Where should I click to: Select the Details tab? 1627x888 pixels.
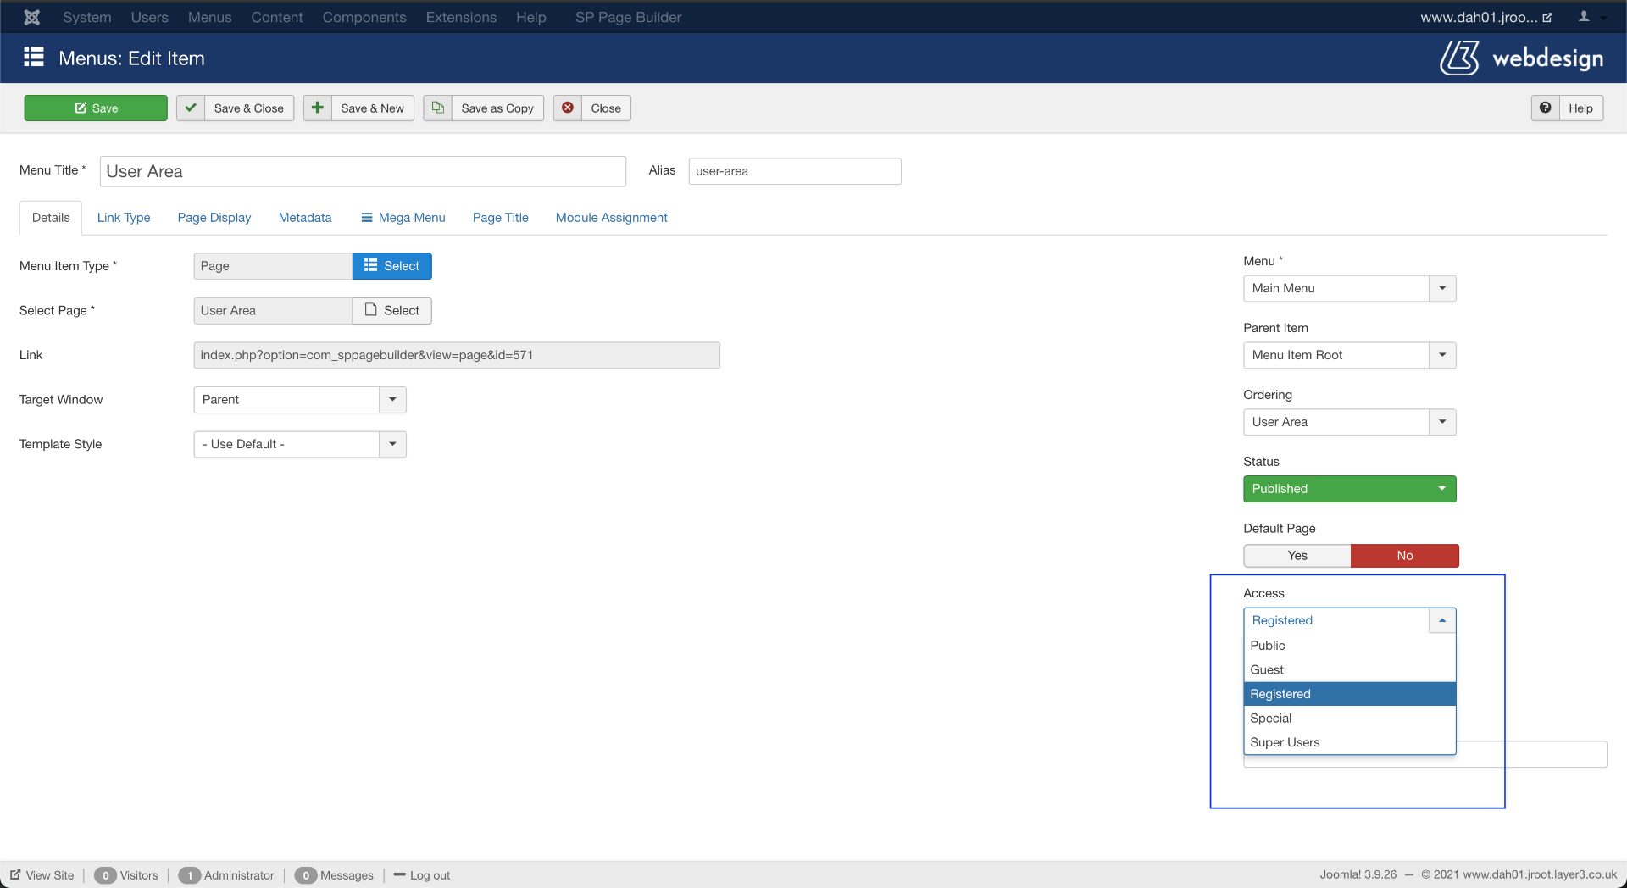click(x=51, y=218)
